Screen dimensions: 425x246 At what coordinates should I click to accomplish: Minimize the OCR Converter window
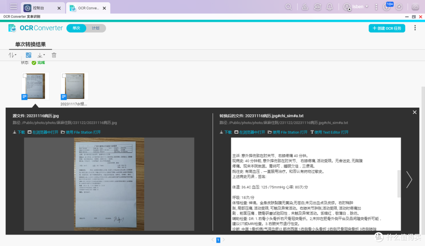407,17
